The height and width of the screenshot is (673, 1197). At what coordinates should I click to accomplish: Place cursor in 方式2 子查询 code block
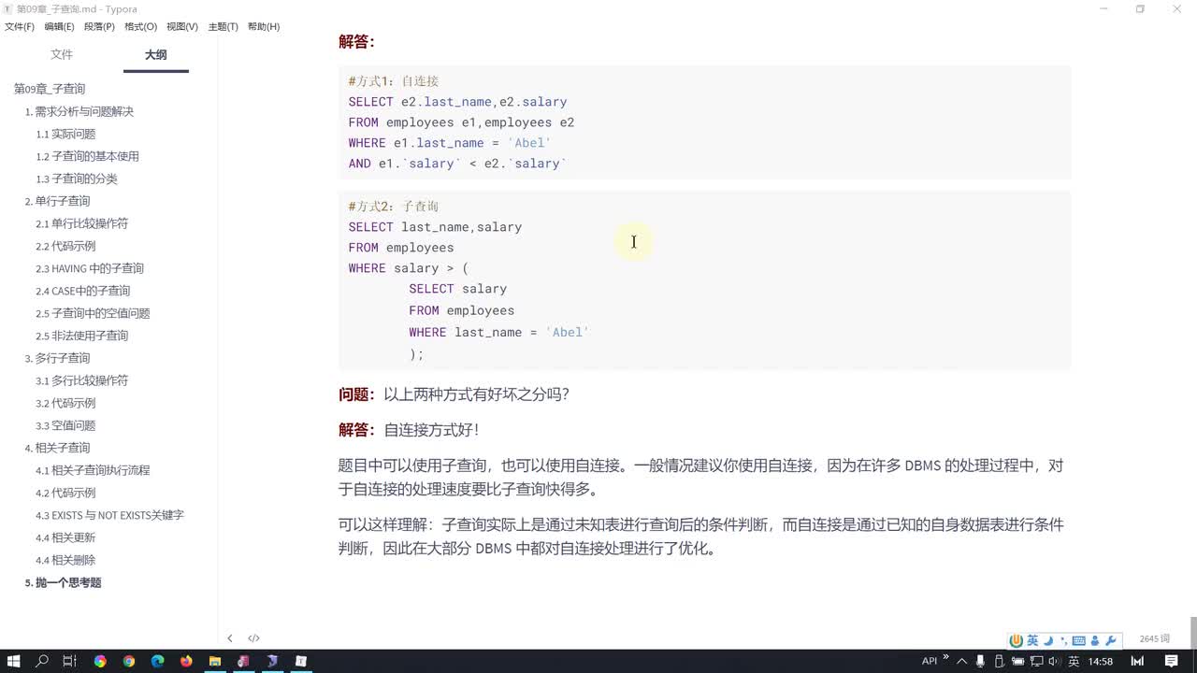[x=704, y=280]
